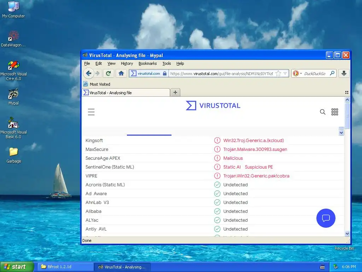The width and height of the screenshot is (362, 272).
Task: Click the VirusTotal logo
Action: (213, 106)
